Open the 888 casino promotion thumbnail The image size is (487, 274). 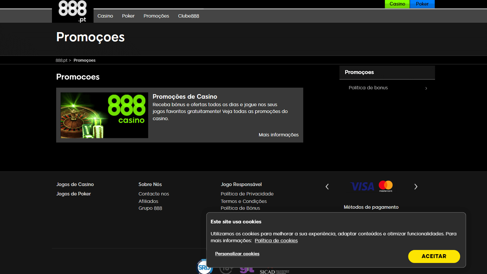105,115
